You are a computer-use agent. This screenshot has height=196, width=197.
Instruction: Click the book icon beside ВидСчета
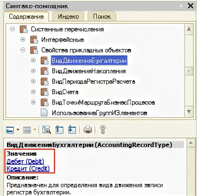(x=45, y=92)
